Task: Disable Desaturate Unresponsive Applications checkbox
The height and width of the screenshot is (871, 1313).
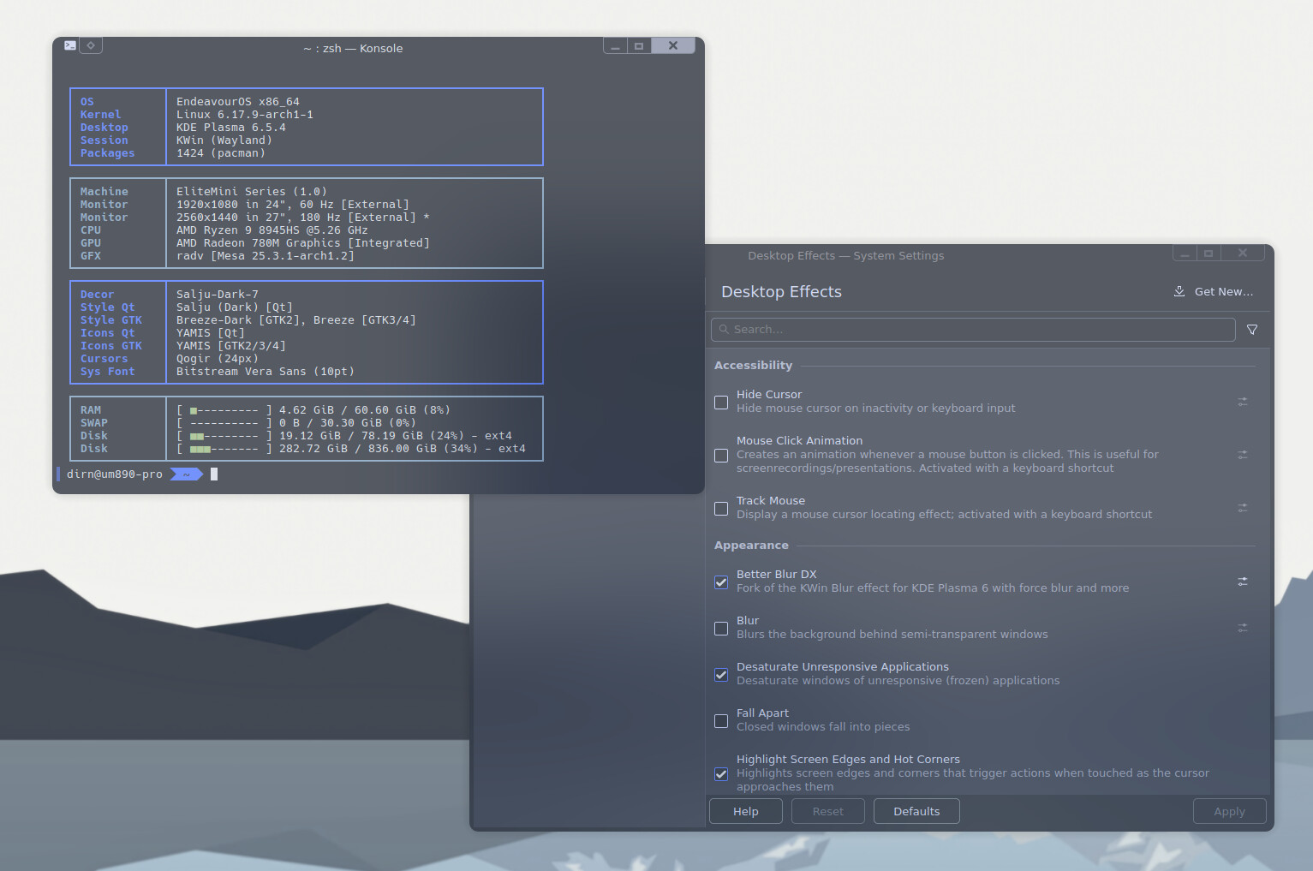Action: tap(721, 675)
